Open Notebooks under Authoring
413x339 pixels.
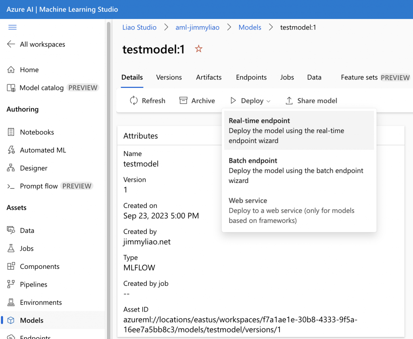(x=37, y=132)
